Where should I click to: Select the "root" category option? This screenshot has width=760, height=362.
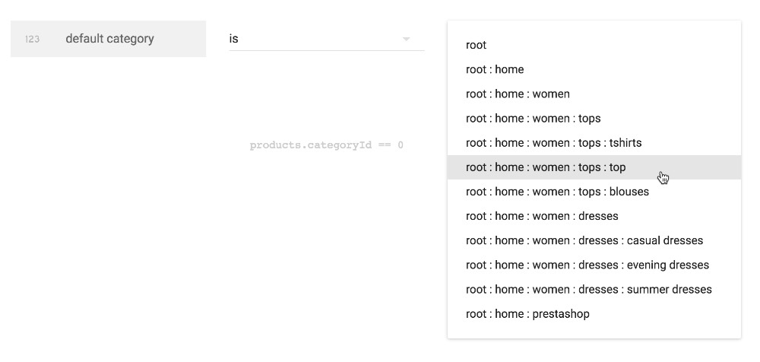coord(477,45)
